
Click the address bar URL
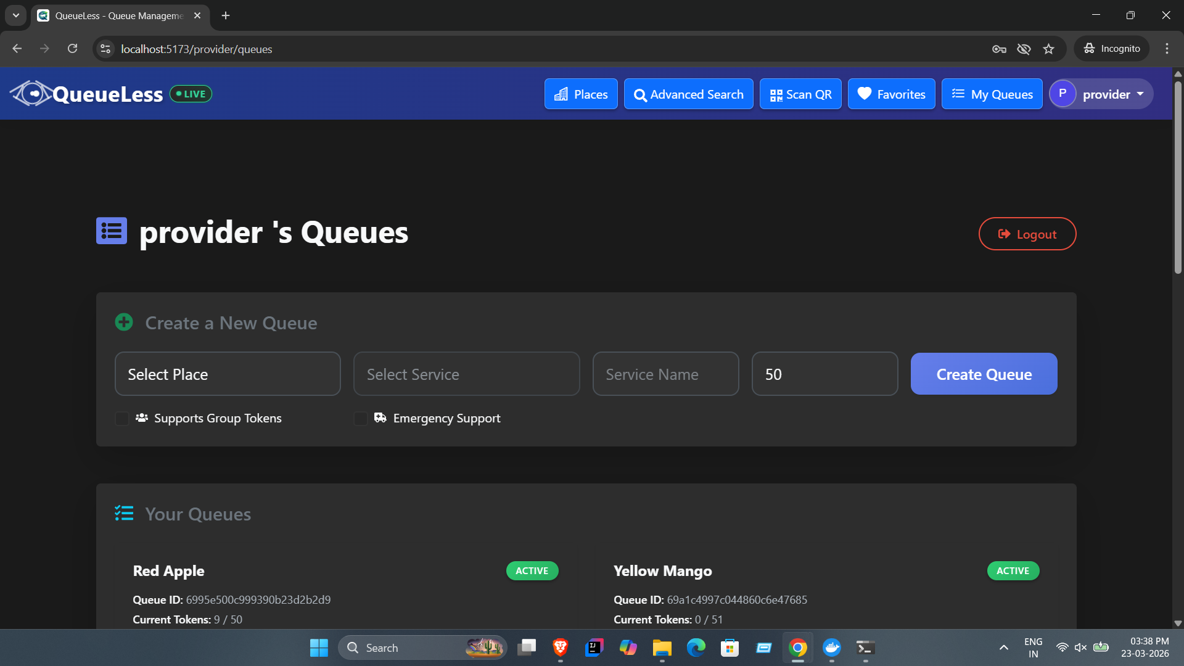click(x=196, y=49)
